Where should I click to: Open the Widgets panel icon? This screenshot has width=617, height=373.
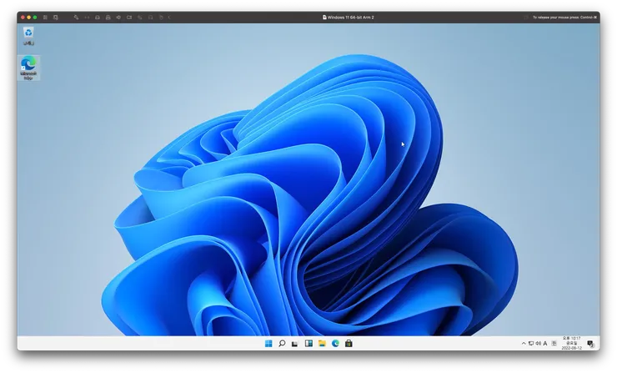point(308,344)
